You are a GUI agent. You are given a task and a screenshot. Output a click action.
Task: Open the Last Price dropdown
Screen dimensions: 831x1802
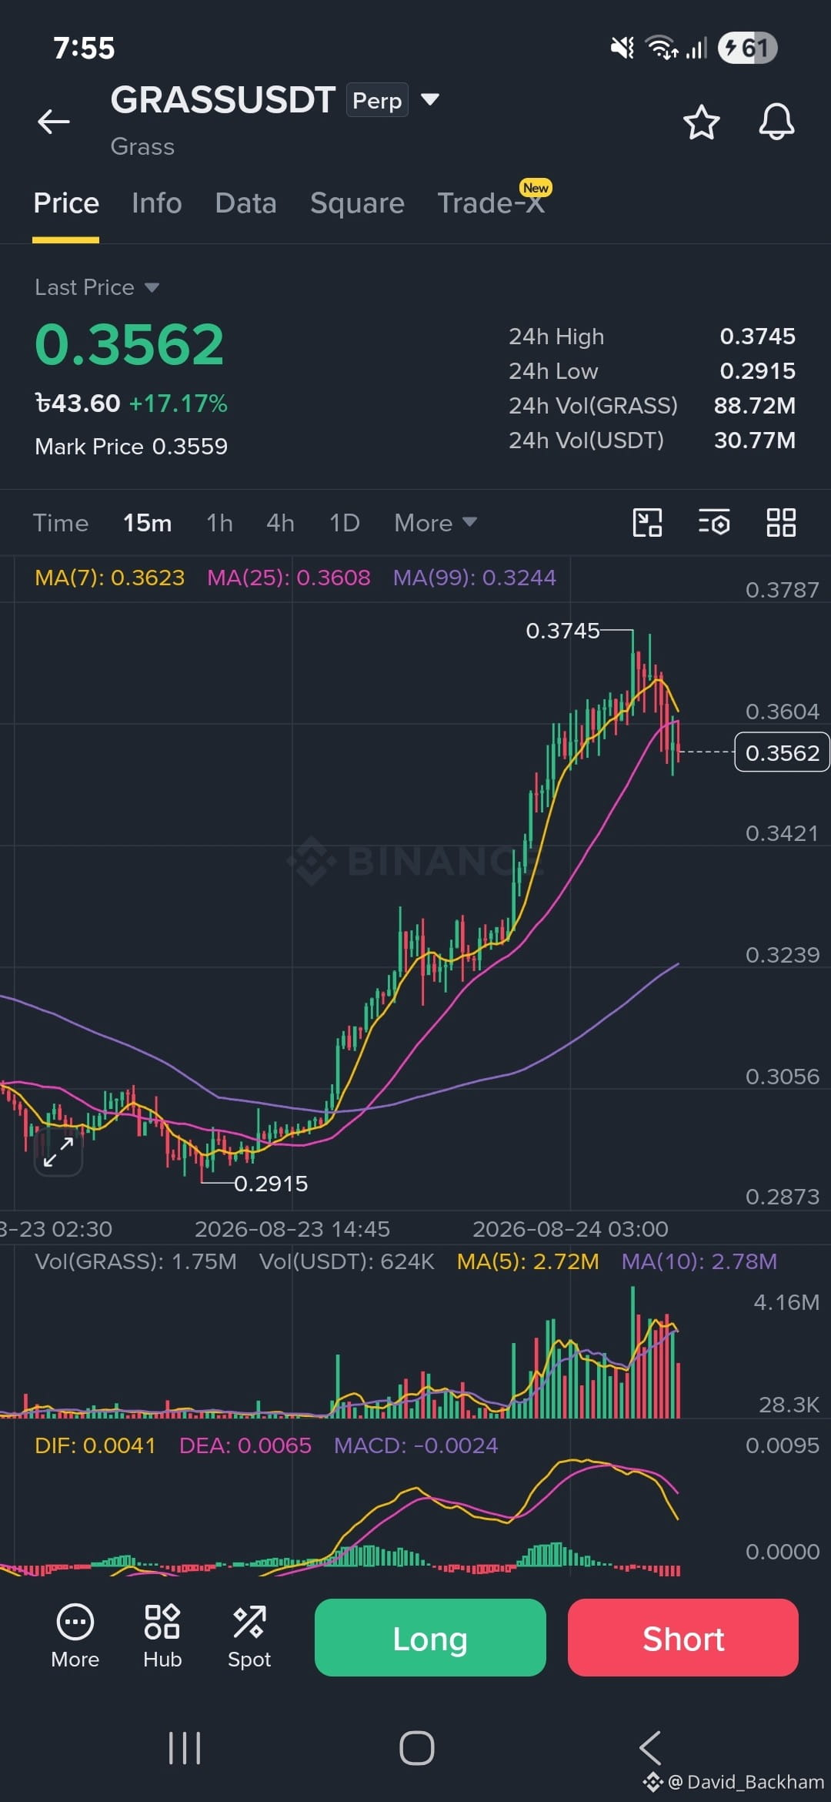point(97,287)
